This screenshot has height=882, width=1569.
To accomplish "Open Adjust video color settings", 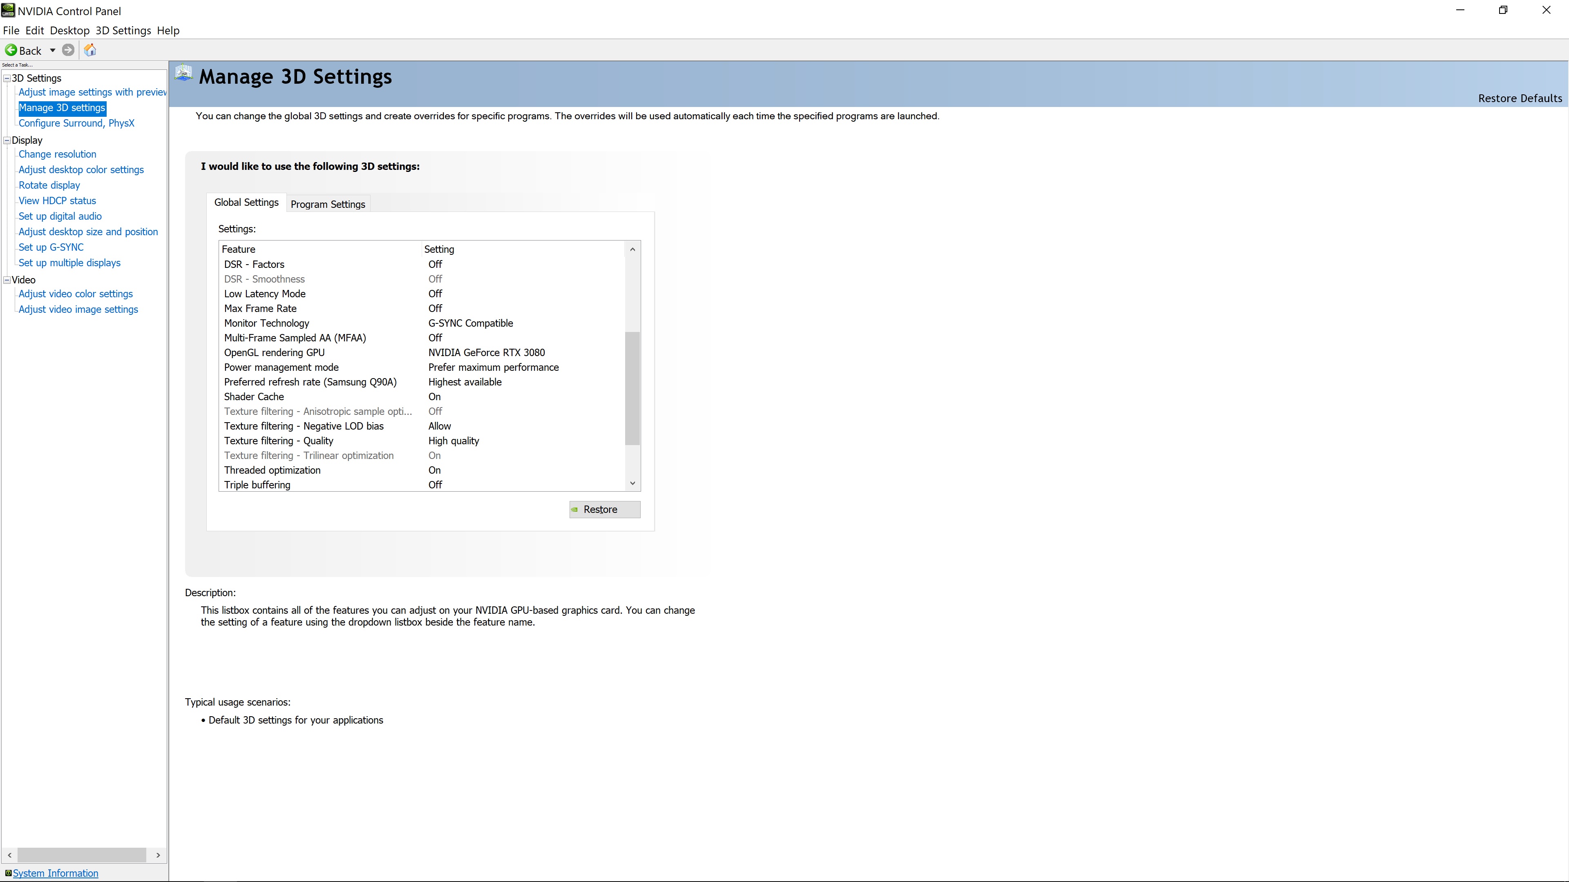I will coord(76,294).
